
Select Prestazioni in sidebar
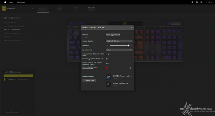pos(7,37)
